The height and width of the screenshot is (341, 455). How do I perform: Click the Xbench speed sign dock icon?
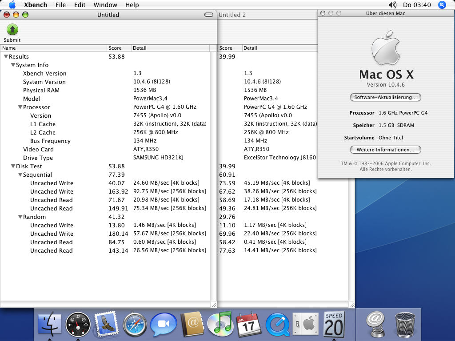tap(334, 324)
